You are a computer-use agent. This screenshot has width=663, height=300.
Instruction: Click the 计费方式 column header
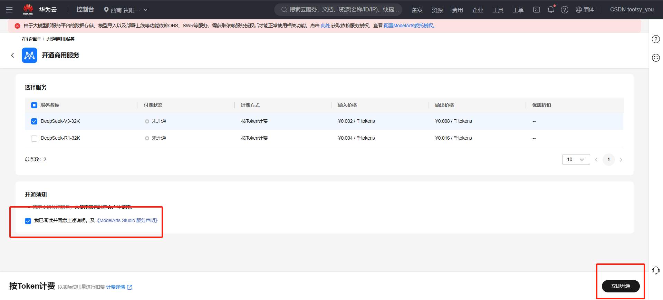click(250, 105)
